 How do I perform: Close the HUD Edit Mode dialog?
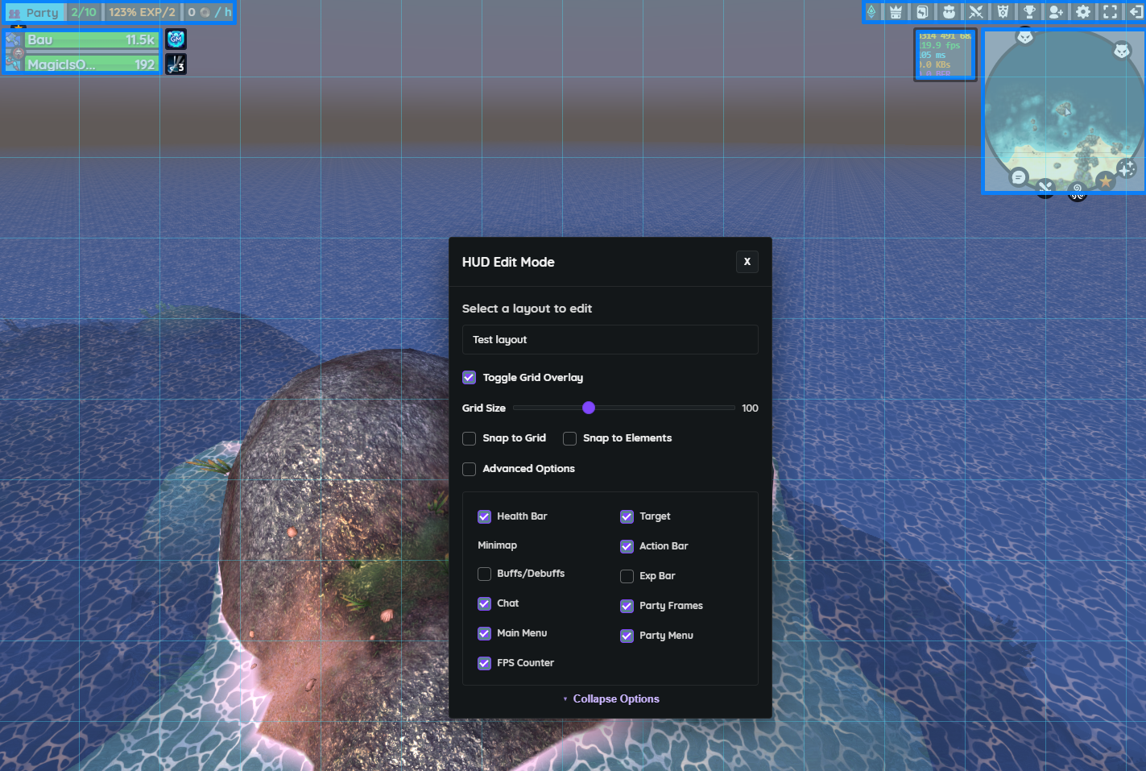coord(747,262)
